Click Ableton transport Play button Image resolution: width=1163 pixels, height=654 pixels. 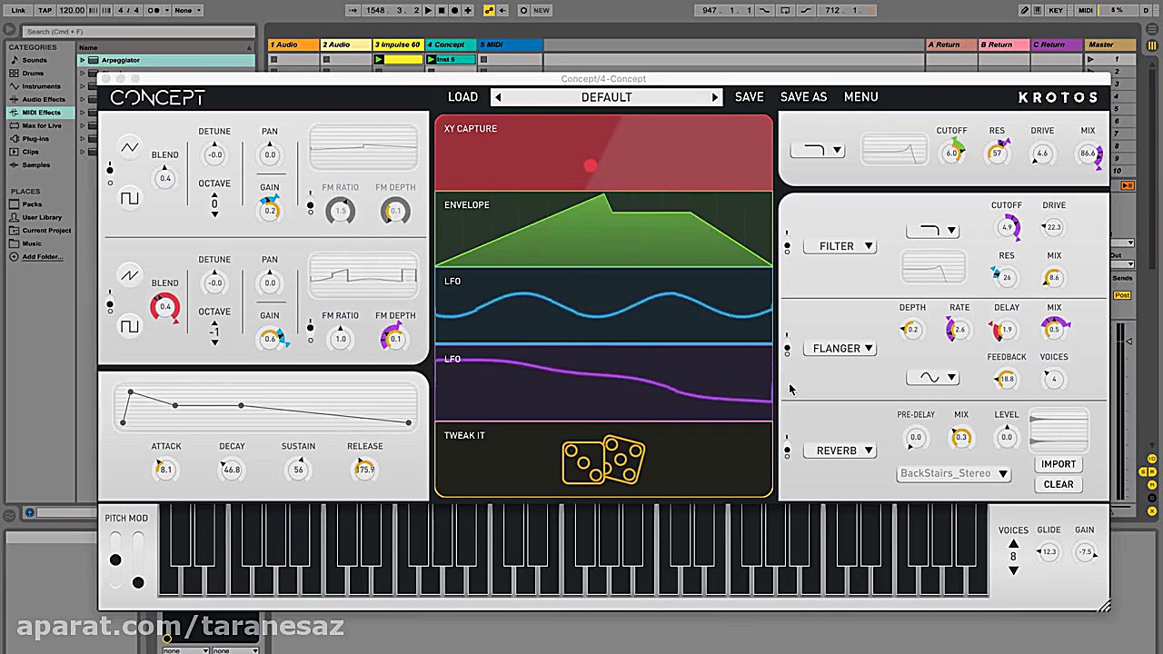(428, 10)
